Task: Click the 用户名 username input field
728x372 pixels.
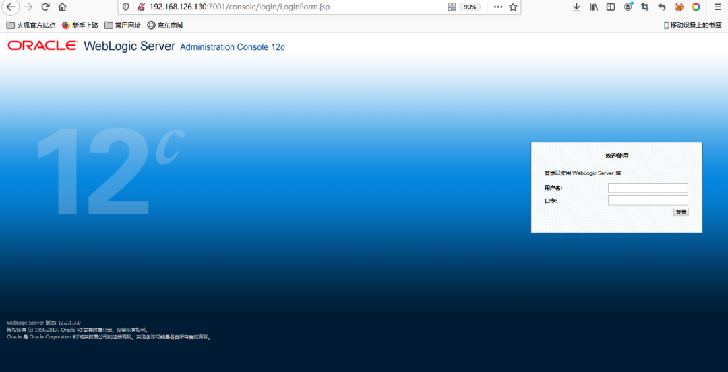Action: pyautogui.click(x=648, y=188)
